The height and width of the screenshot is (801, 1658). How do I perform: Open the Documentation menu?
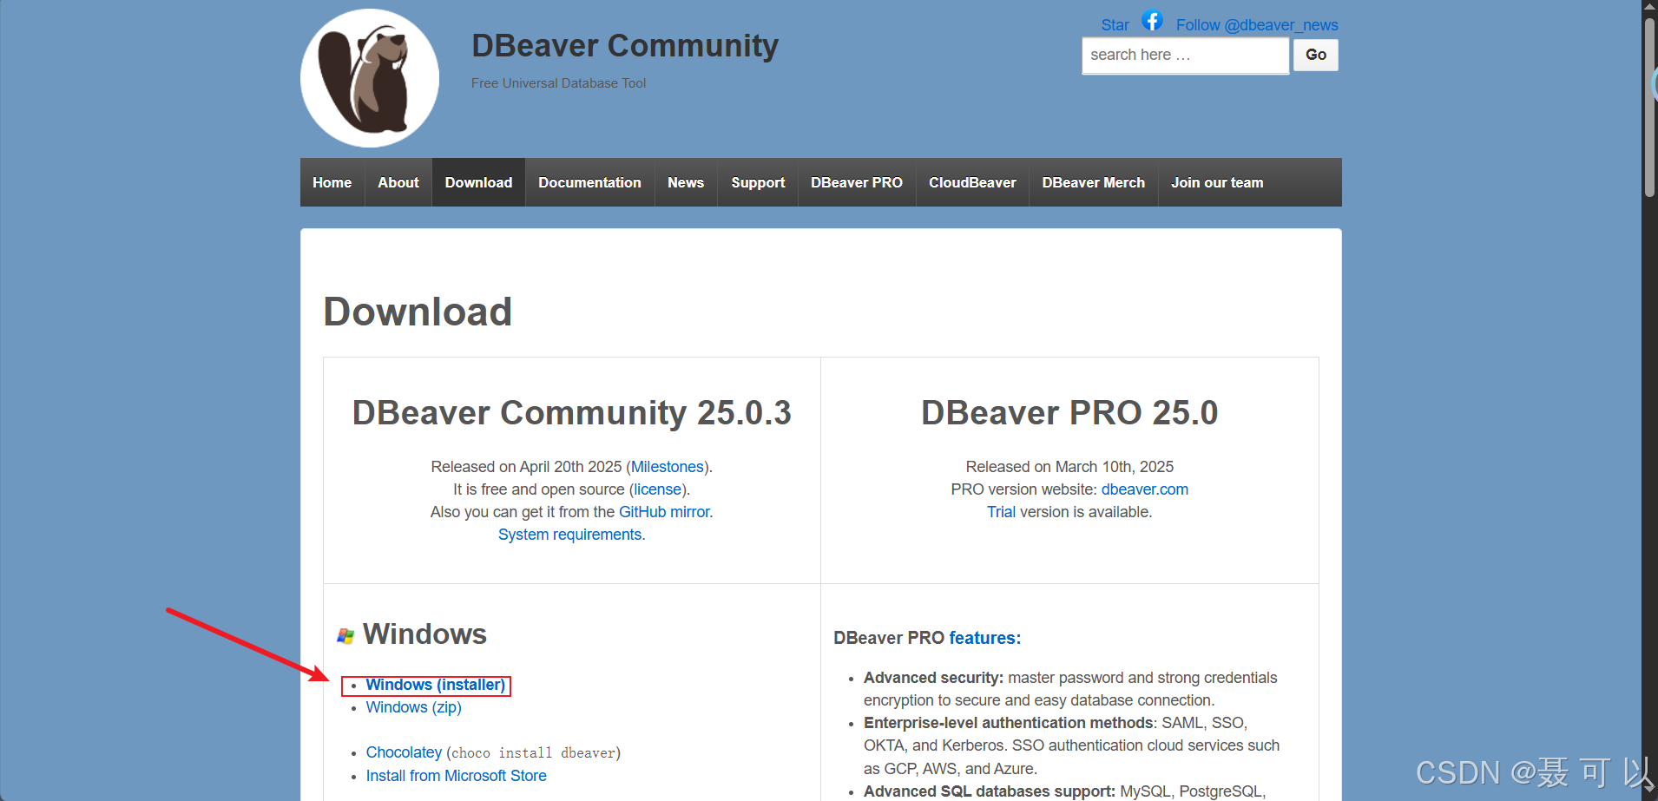click(589, 182)
